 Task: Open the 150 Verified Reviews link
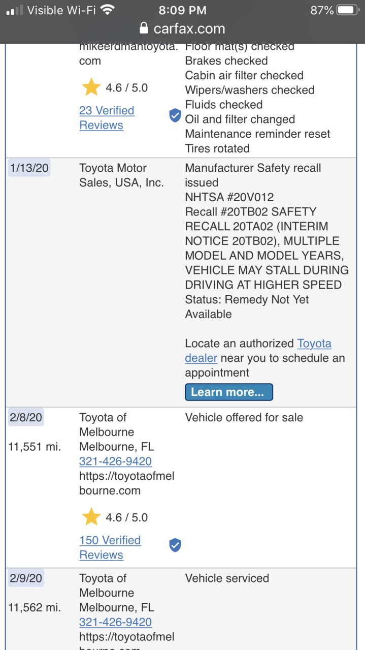point(110,547)
